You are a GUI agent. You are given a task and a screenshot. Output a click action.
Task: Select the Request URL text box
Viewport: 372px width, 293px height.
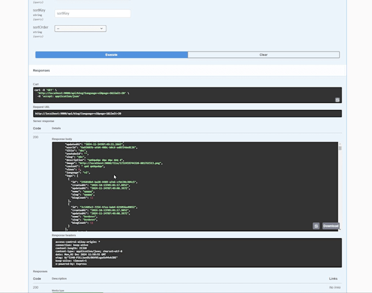tap(188, 113)
